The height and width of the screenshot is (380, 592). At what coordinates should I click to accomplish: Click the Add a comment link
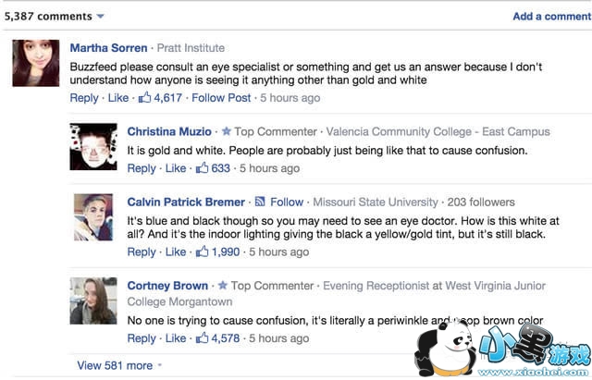(x=551, y=17)
